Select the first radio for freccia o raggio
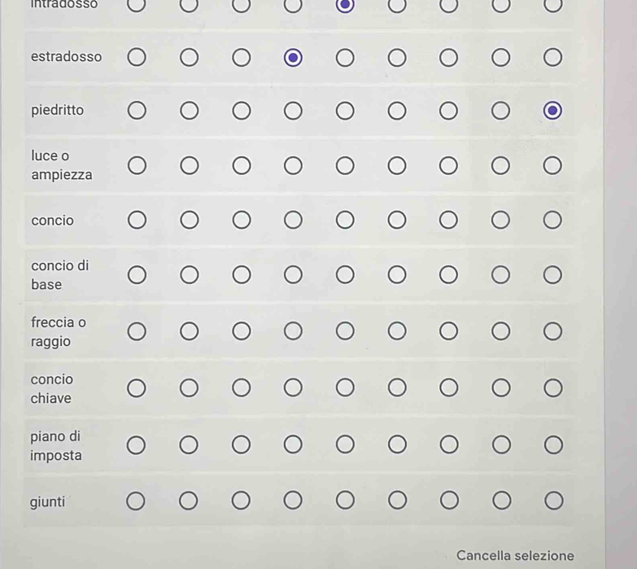This screenshot has width=637, height=569. 137,331
